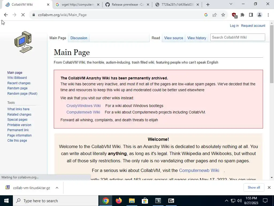
Task: Open File Explorer from the taskbar
Action: 132,201
